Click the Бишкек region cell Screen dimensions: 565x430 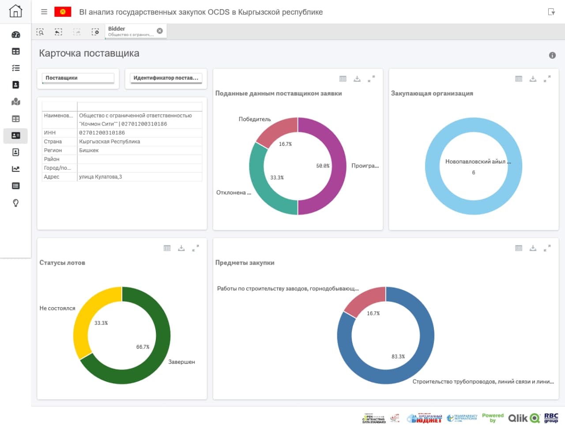139,150
